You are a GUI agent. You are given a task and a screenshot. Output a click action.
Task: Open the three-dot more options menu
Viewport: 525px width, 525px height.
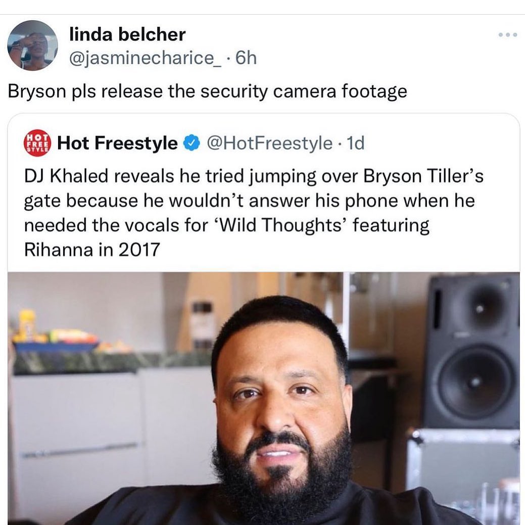click(508, 34)
